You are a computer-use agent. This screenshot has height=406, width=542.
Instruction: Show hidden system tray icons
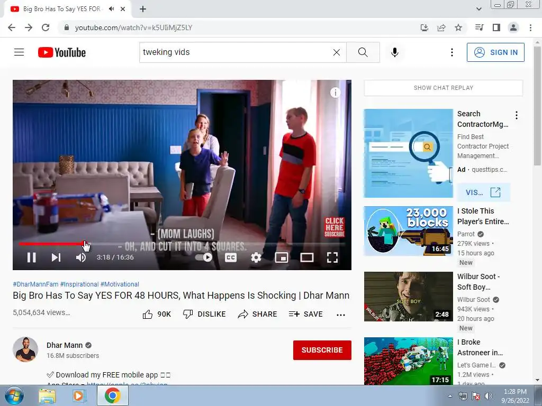(x=450, y=396)
